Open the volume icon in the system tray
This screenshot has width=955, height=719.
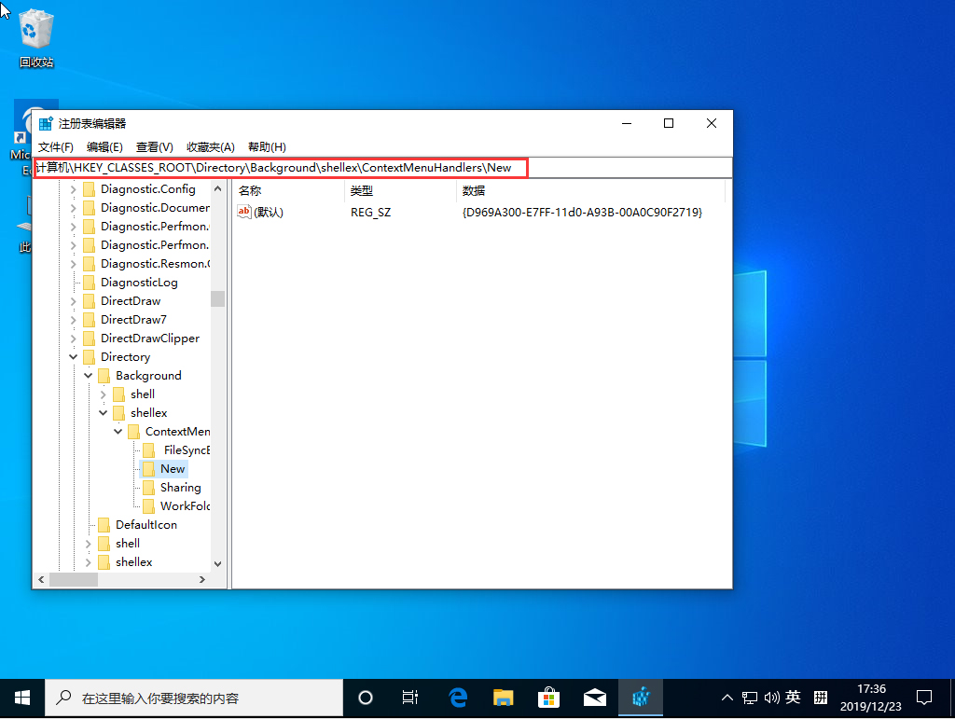pyautogui.click(x=769, y=697)
